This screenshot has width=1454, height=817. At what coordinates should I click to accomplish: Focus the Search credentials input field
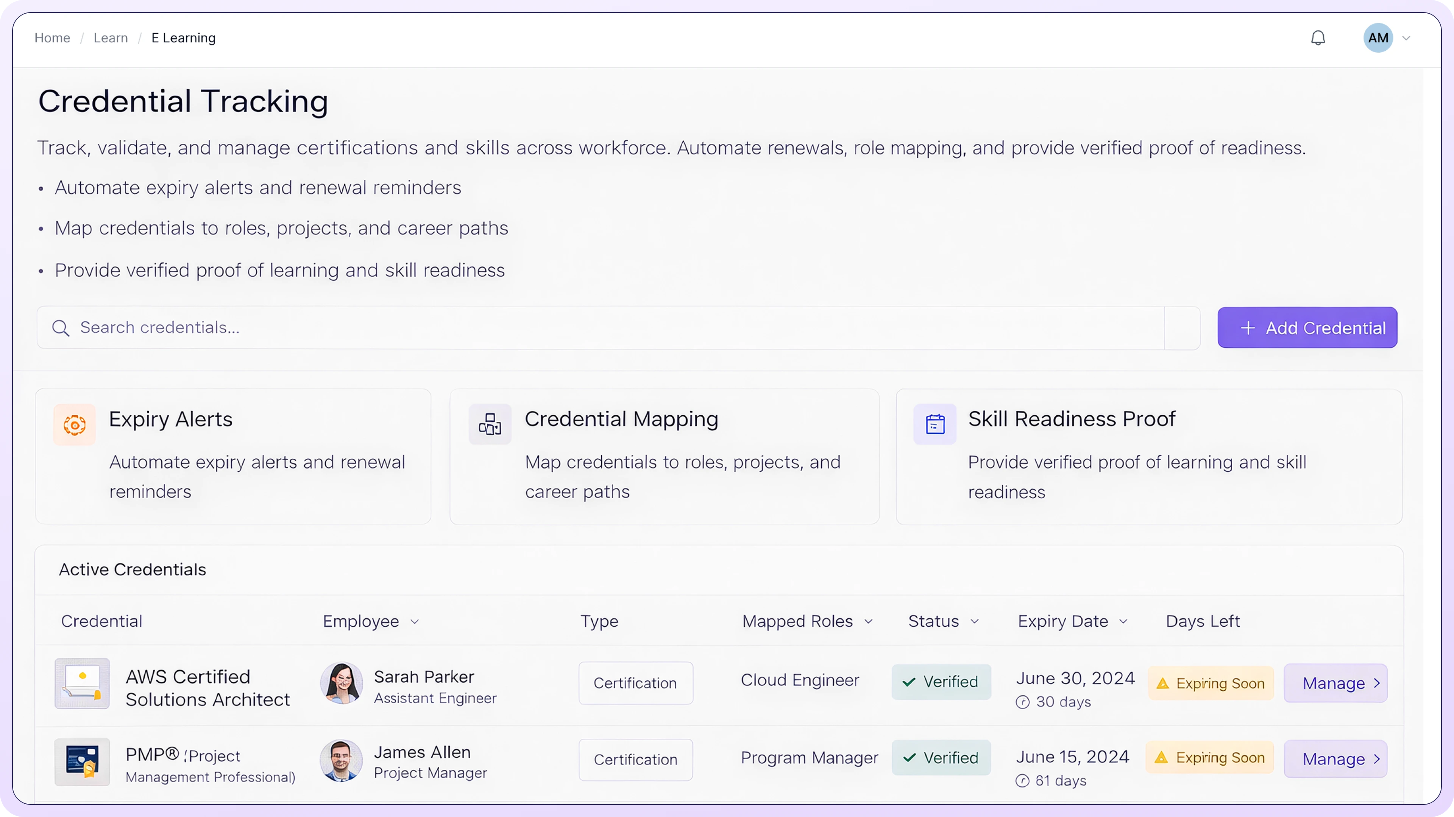(565, 328)
